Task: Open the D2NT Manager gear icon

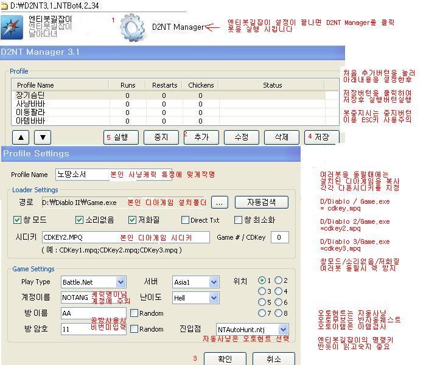Action: tap(132, 27)
